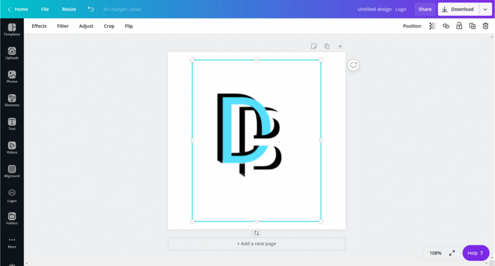Click the 'All changes saved' status text
Screen dimensions: 495x266
pyautogui.click(x=122, y=9)
